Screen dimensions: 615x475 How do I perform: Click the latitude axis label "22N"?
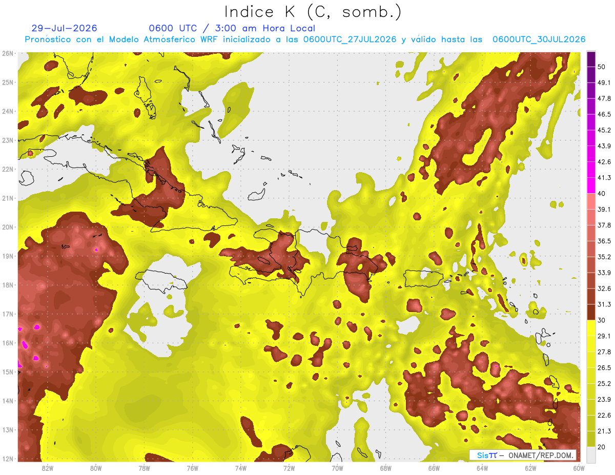pos(8,169)
